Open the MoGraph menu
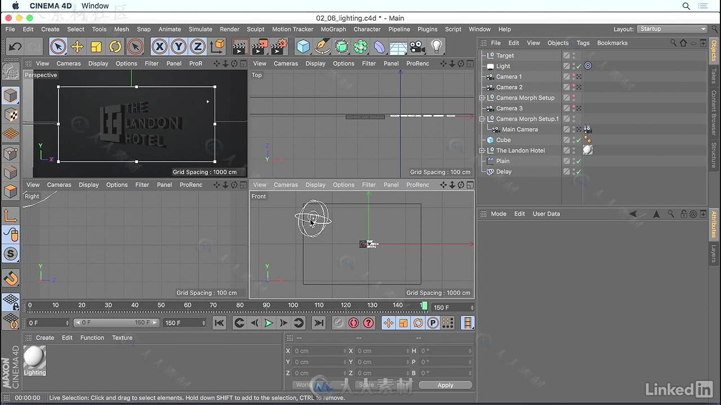The image size is (721, 405). click(333, 29)
